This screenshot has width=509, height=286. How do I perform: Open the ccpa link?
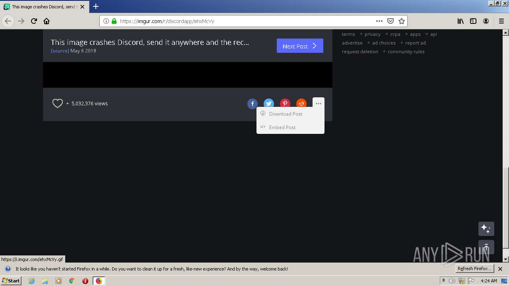click(x=395, y=34)
